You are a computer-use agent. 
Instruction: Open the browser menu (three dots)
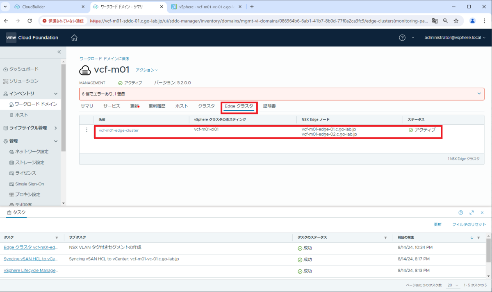485,21
